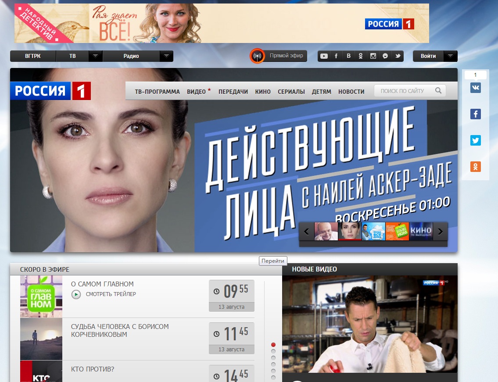Expand the Войти dropdown arrow
The height and width of the screenshot is (382, 498).
click(x=450, y=56)
